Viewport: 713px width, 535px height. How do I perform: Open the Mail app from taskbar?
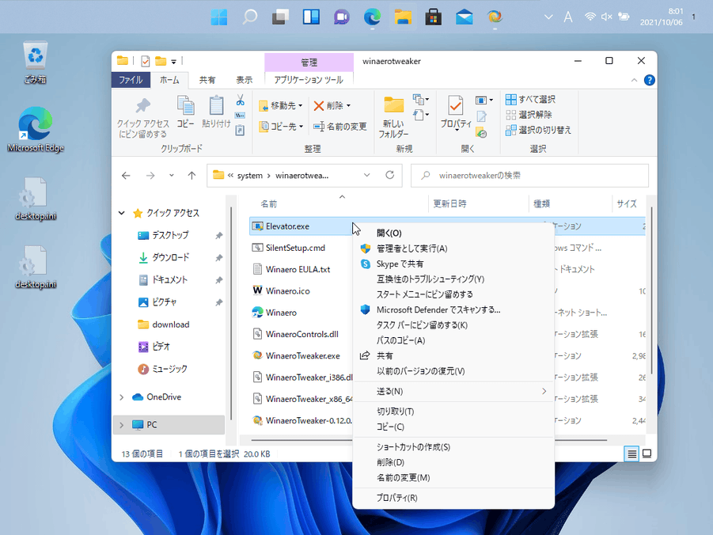(x=465, y=17)
